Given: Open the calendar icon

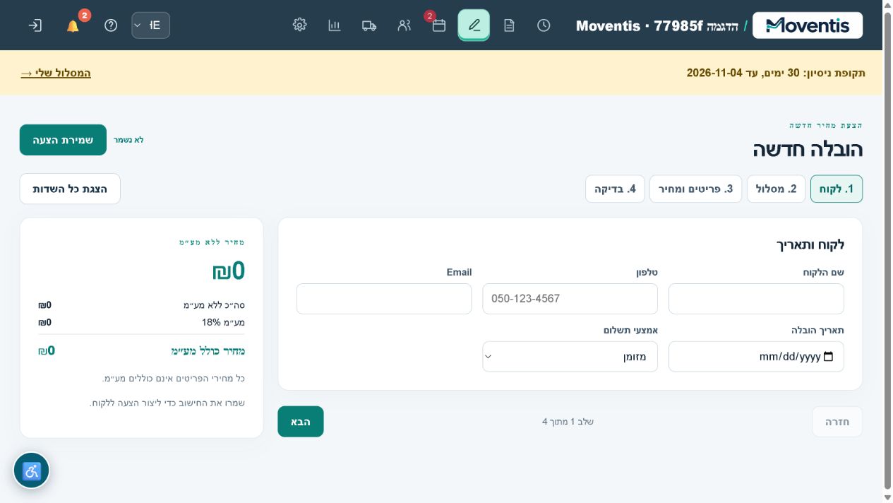Looking at the screenshot, I should point(439,25).
